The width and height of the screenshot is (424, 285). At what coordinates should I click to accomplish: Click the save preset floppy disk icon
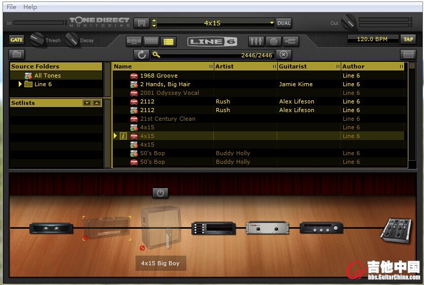click(142, 23)
